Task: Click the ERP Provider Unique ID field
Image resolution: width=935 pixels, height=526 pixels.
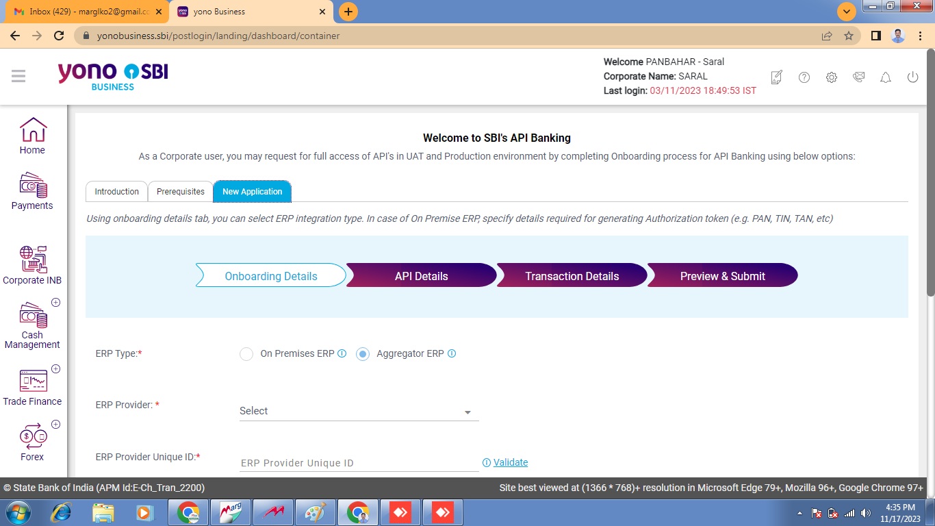Action: point(359,463)
